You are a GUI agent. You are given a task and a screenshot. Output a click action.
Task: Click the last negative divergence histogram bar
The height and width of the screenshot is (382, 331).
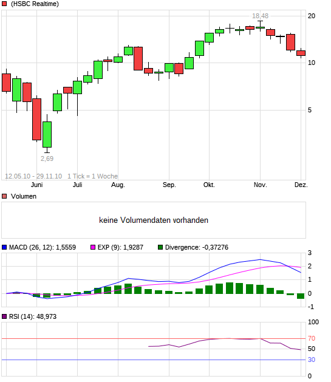(x=301, y=296)
